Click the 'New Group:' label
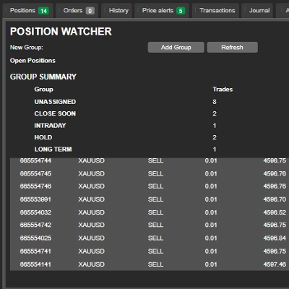The width and height of the screenshot is (289, 289). click(x=27, y=47)
